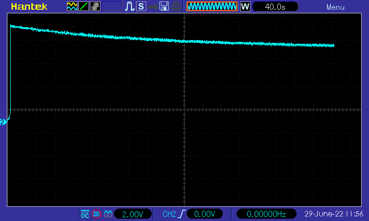The height and width of the screenshot is (221, 369).
Task: Click the W window indicator icon
Action: click(x=245, y=6)
